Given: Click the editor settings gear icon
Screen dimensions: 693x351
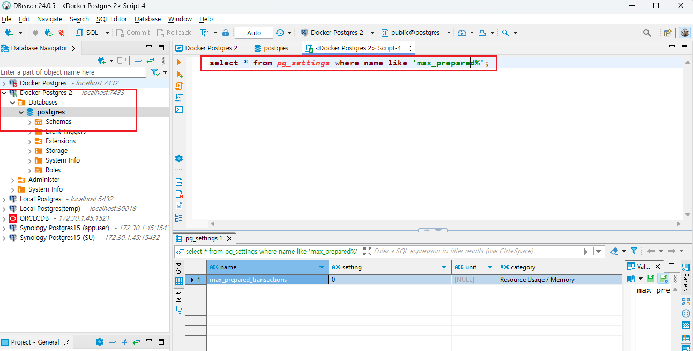Looking at the screenshot, I should (x=179, y=158).
